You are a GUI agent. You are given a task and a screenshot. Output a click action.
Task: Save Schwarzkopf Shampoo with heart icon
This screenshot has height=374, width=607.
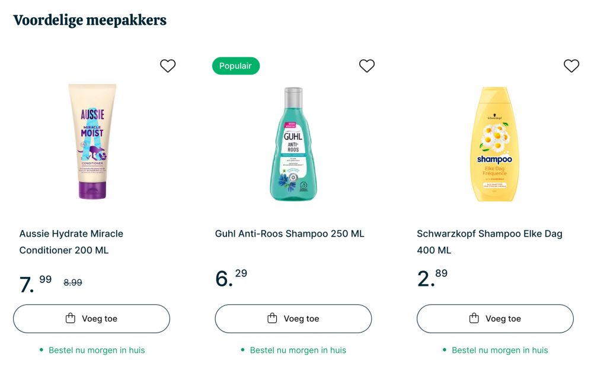pyautogui.click(x=571, y=66)
